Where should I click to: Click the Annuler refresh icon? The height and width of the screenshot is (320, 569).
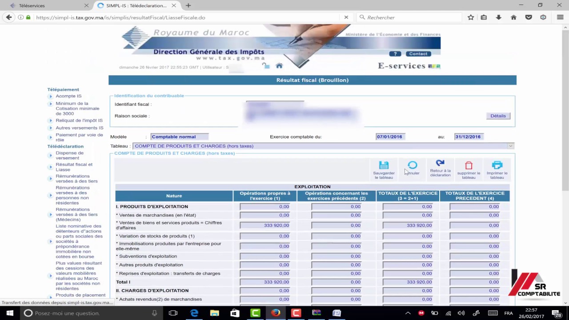tap(413, 165)
